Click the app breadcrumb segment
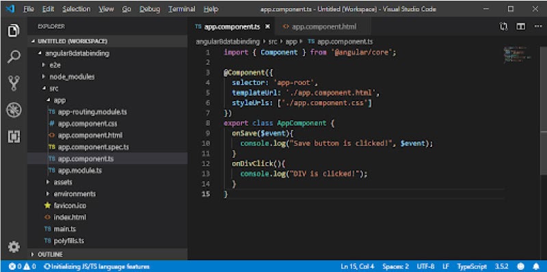Image resolution: width=547 pixels, height=272 pixels. (291, 42)
